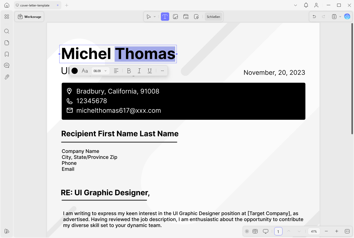
Task: Click the Company Name line
Action: tap(81, 151)
